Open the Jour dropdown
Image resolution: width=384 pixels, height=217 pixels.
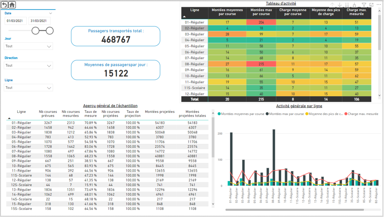(x=29, y=46)
